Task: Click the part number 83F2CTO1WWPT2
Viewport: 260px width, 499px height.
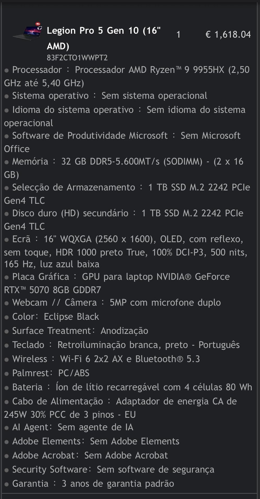Action: (x=77, y=58)
